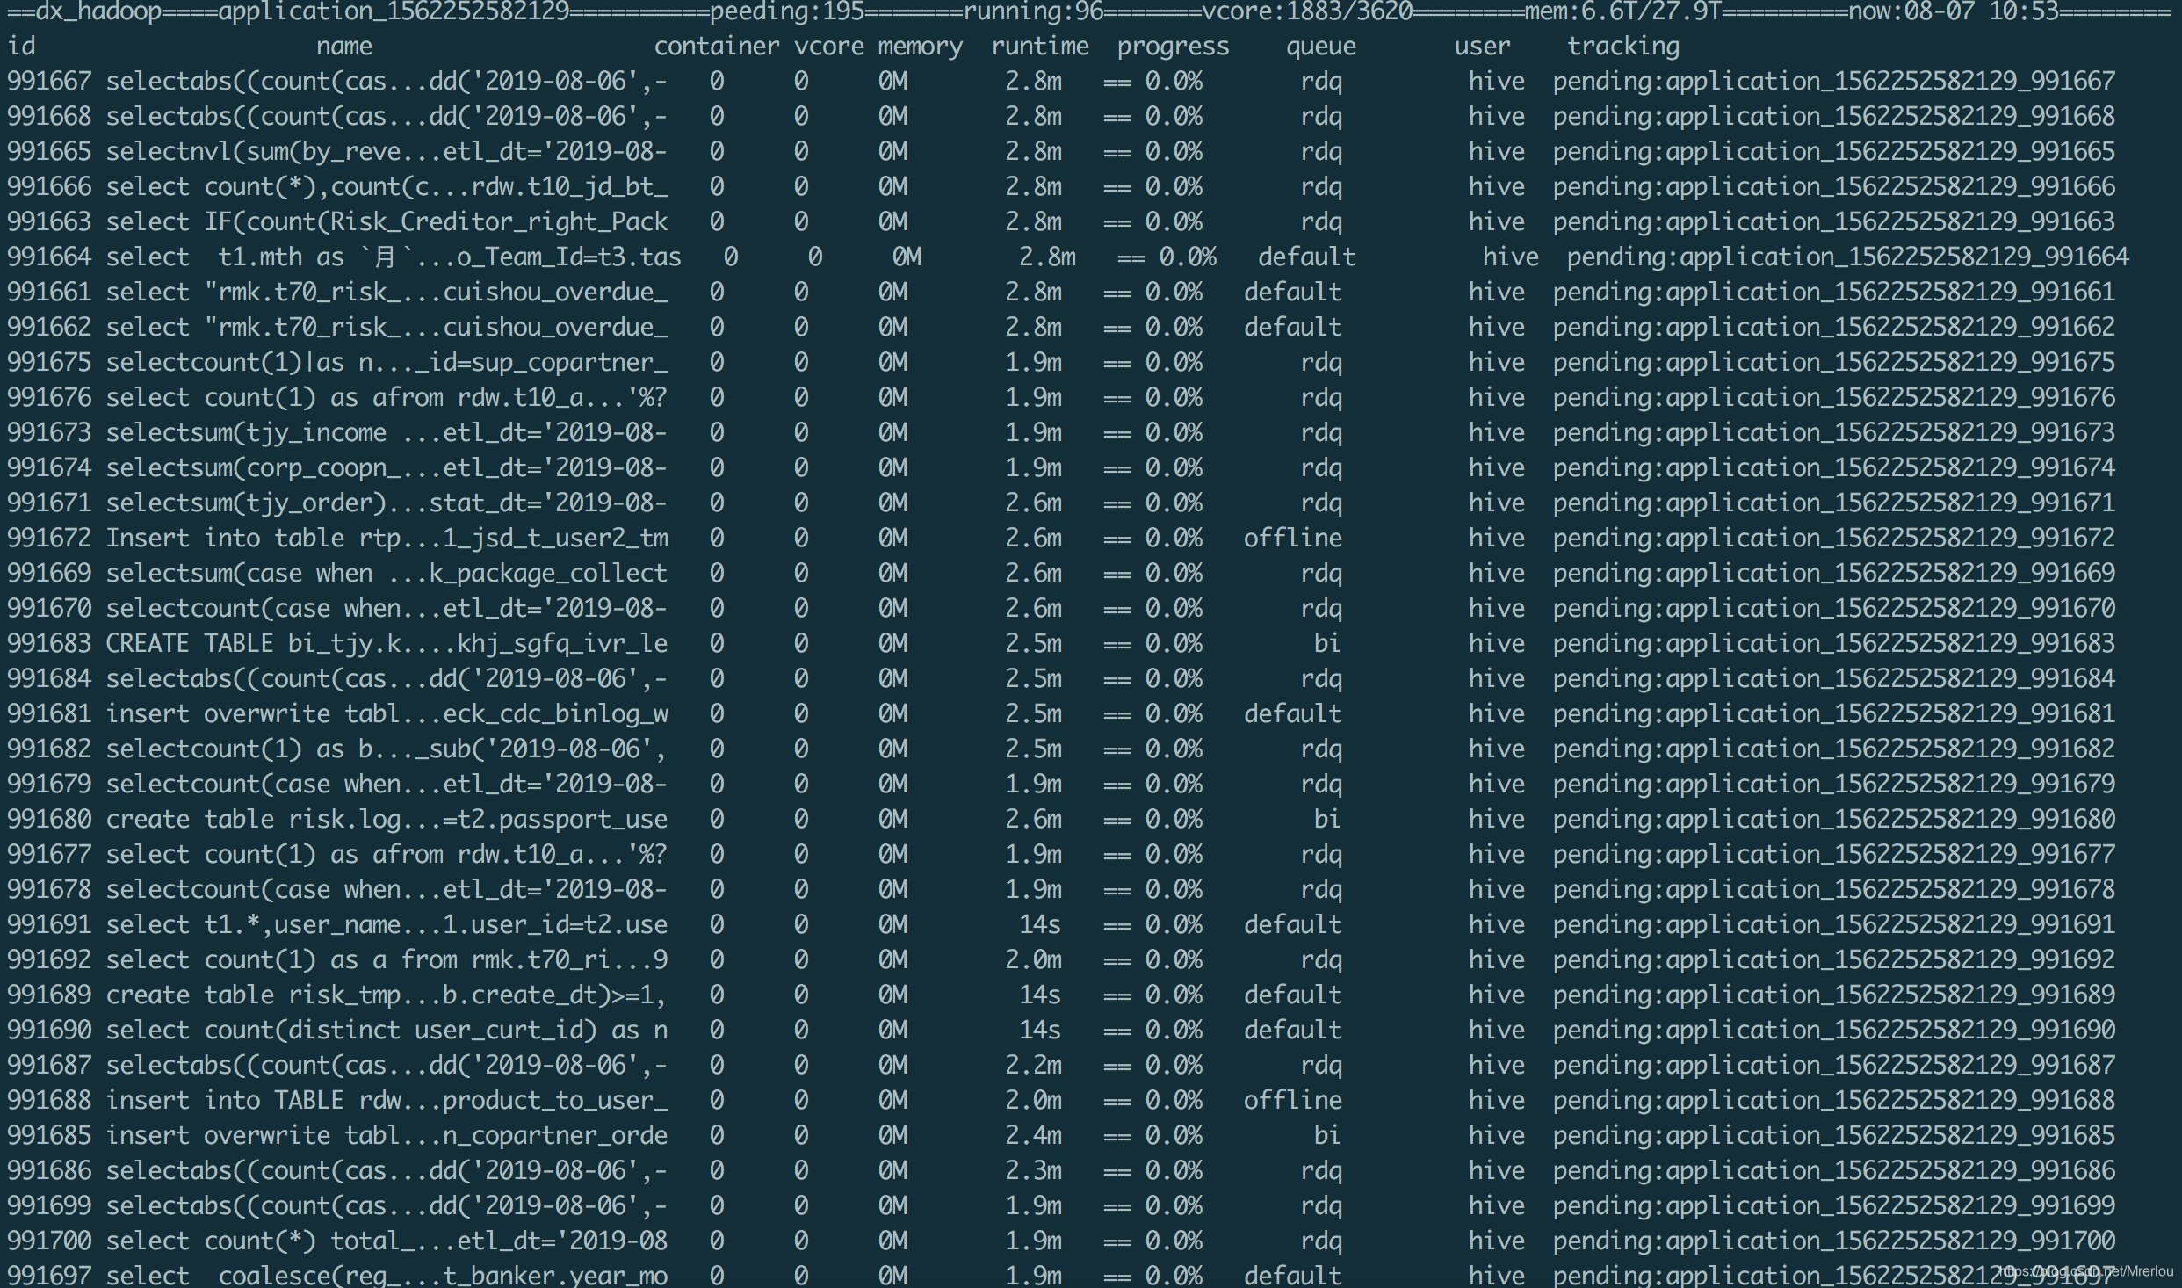Click 'offline' queue of job 991688

1293,1100
